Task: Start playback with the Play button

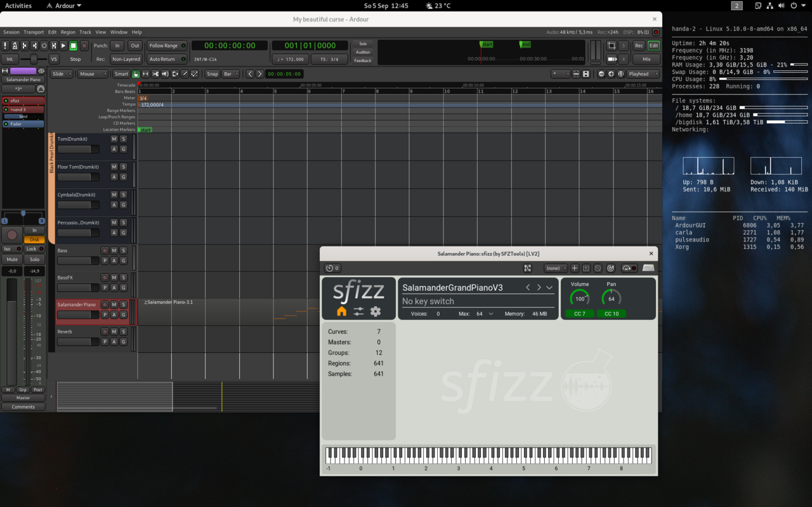Action: [x=63, y=46]
